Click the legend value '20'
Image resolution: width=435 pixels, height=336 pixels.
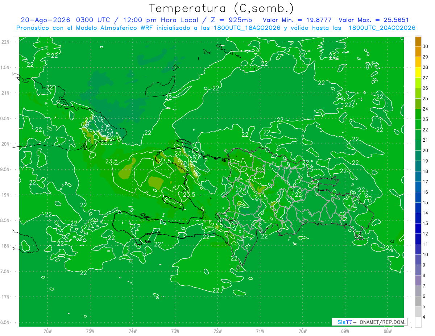pyautogui.click(x=426, y=150)
